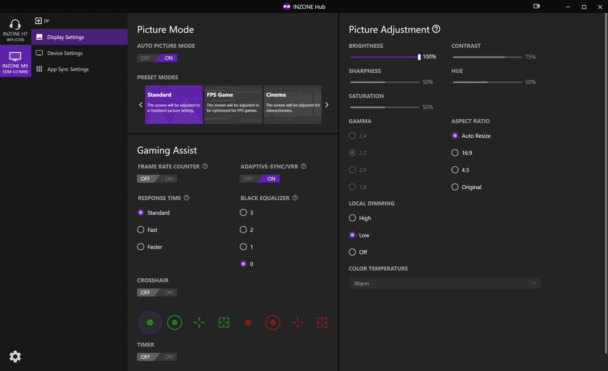608x371 pixels.
Task: Set Black Equalizer to 1
Action: (x=247, y=247)
